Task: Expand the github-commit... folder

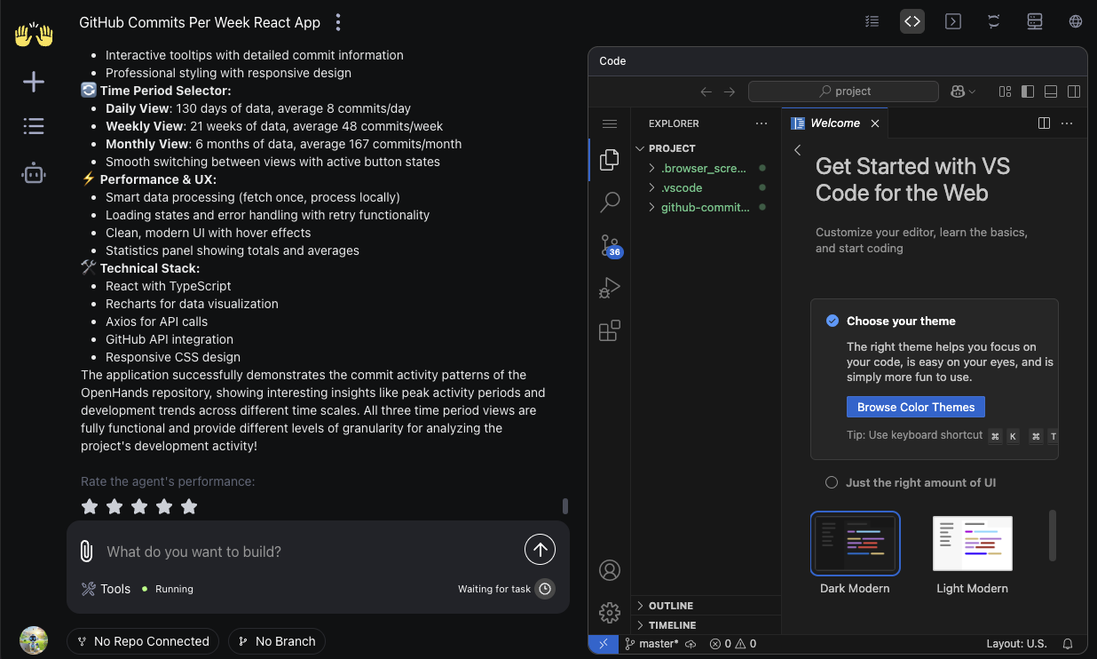Action: pos(706,207)
